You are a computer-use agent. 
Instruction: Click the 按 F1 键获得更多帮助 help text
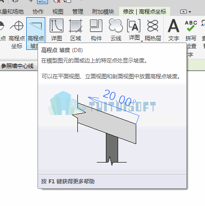tap(68, 181)
